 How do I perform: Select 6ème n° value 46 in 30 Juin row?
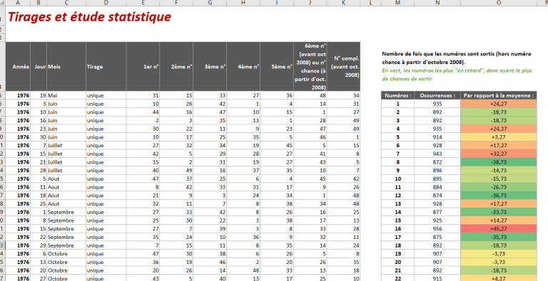310,137
